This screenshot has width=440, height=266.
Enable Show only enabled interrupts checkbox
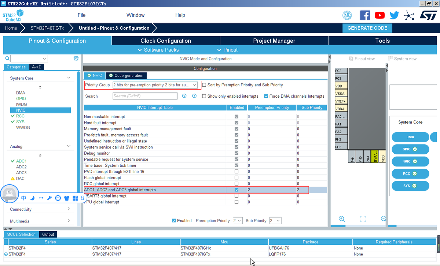(204, 96)
